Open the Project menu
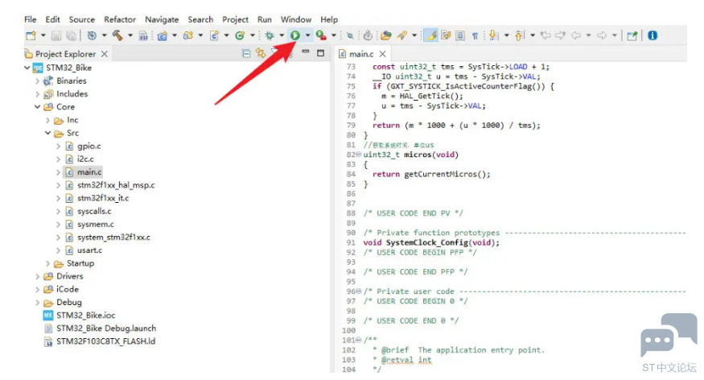 235,19
